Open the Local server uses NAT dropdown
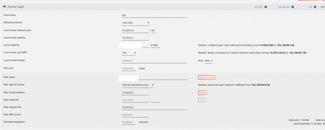The width and height of the screenshot is (325, 130). (129, 53)
